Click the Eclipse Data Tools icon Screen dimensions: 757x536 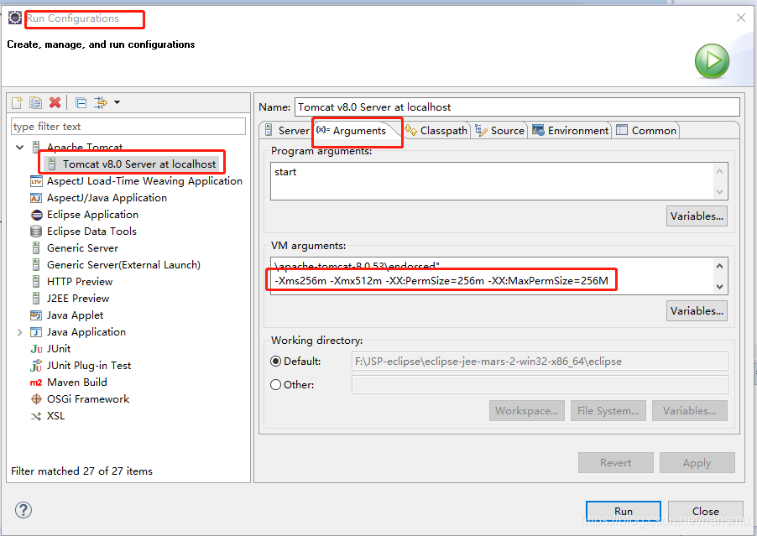tap(36, 232)
